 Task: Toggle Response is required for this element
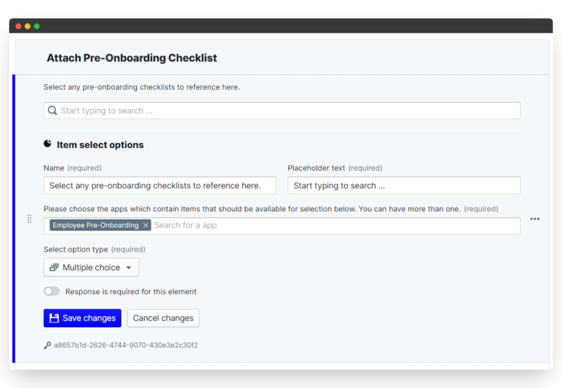pos(52,291)
